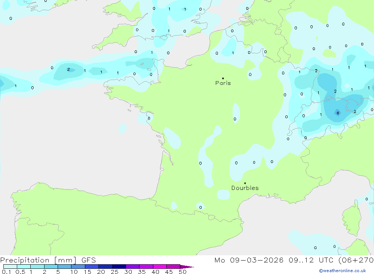Click the legend label '0.5'
This screenshot has width=374, height=274.
(20, 272)
